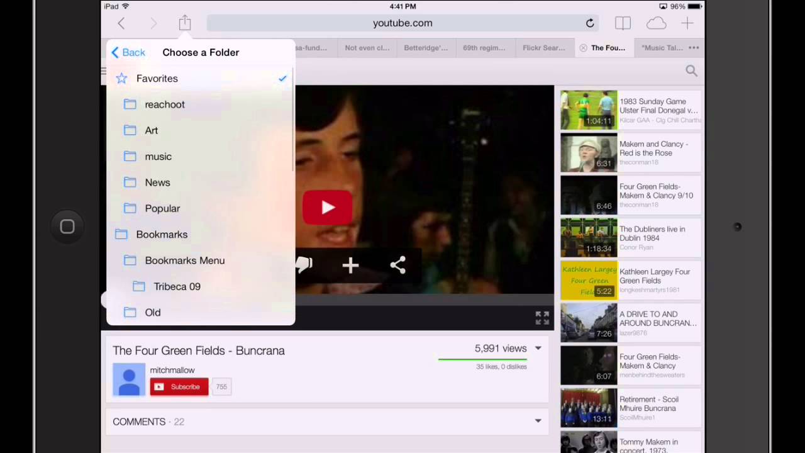
Task: Open A Drive To And Around Buncrana video
Action: tap(631, 323)
